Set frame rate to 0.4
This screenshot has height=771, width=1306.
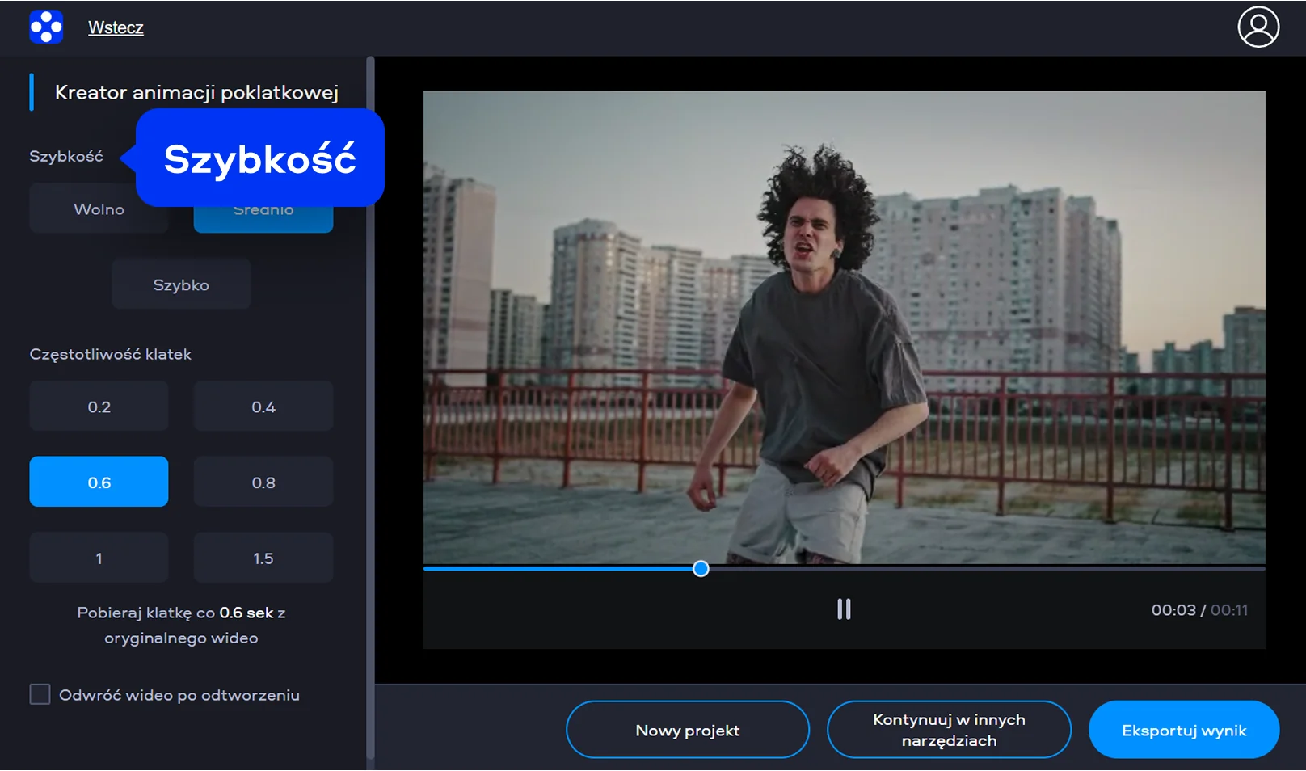click(263, 407)
